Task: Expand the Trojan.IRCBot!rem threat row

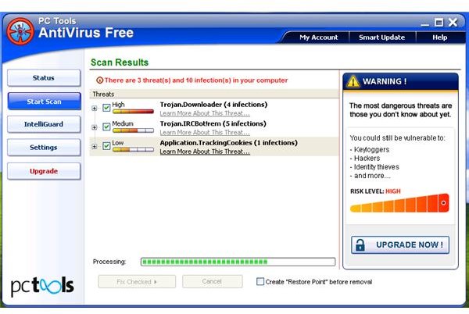Action: (95, 127)
